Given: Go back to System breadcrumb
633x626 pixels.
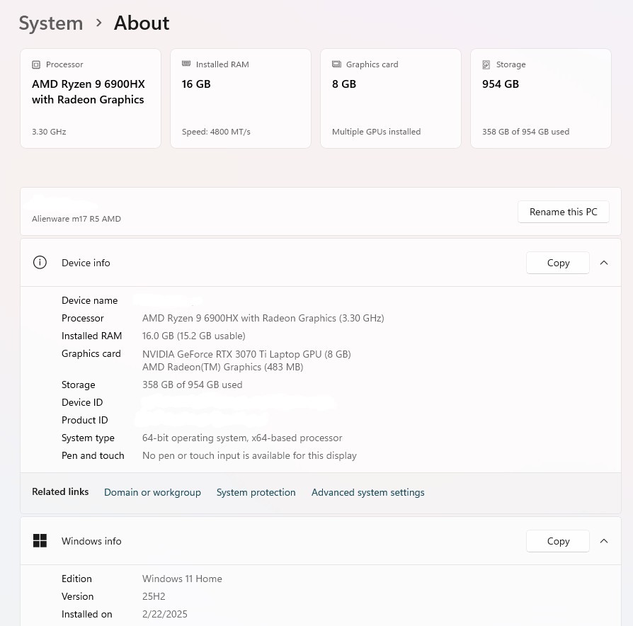Looking at the screenshot, I should click(51, 23).
